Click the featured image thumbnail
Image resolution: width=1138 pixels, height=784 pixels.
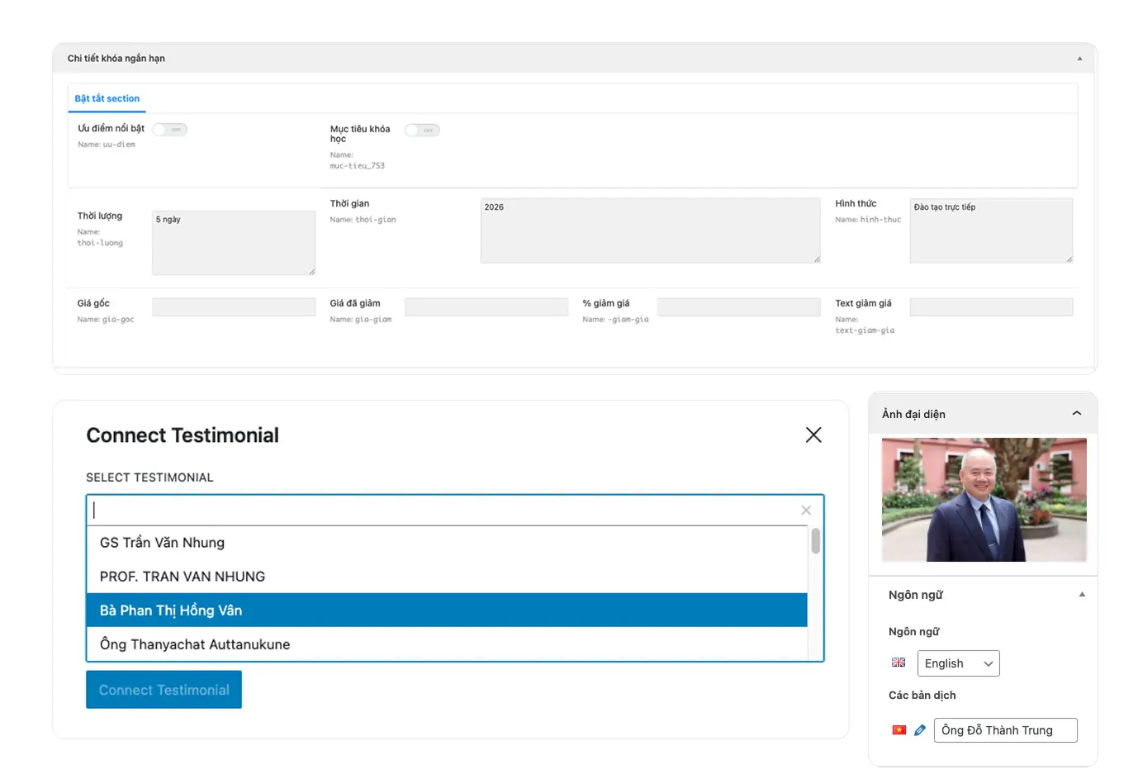[983, 500]
